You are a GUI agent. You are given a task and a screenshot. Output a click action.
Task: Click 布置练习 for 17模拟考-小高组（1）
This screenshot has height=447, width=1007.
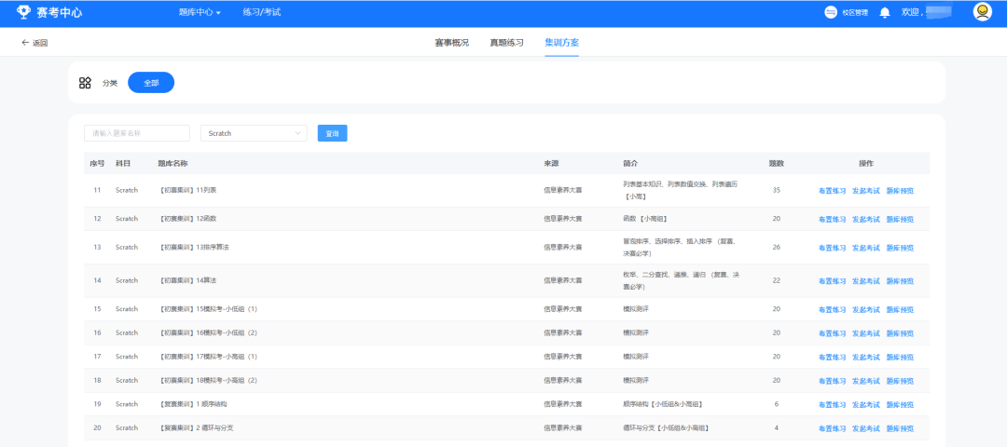[832, 358]
